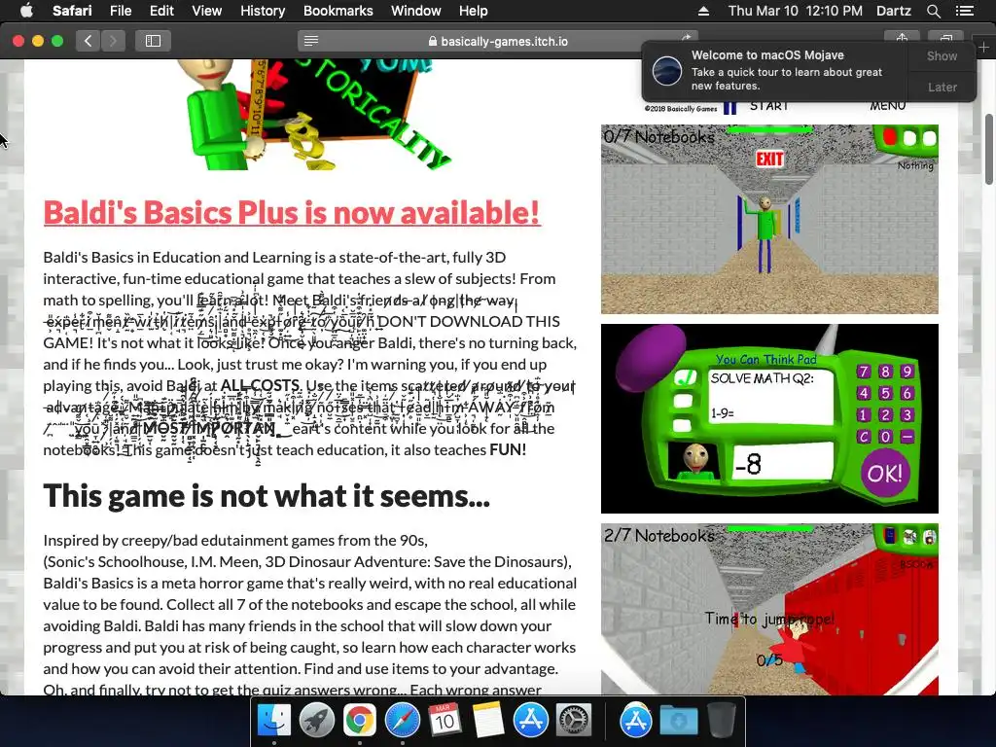Image resolution: width=996 pixels, height=747 pixels.
Task: Open the Trash in the Dock
Action: point(721,721)
